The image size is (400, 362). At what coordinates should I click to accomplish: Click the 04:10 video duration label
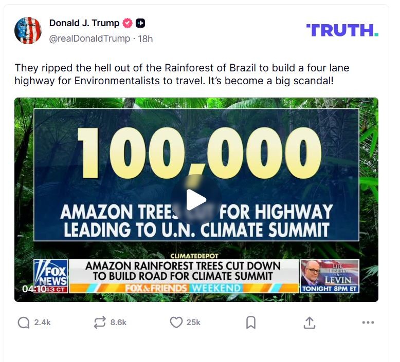pyautogui.click(x=31, y=289)
